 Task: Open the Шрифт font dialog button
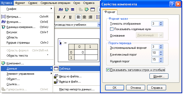[159, 76]
